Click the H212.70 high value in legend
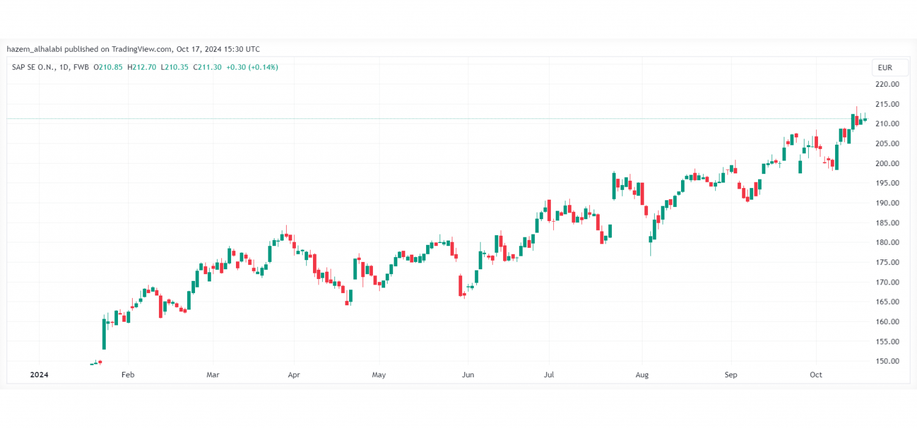The image size is (917, 428). (x=142, y=67)
